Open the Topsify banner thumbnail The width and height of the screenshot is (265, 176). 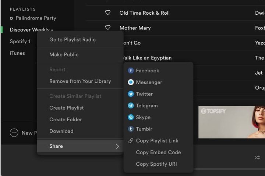[231, 122]
